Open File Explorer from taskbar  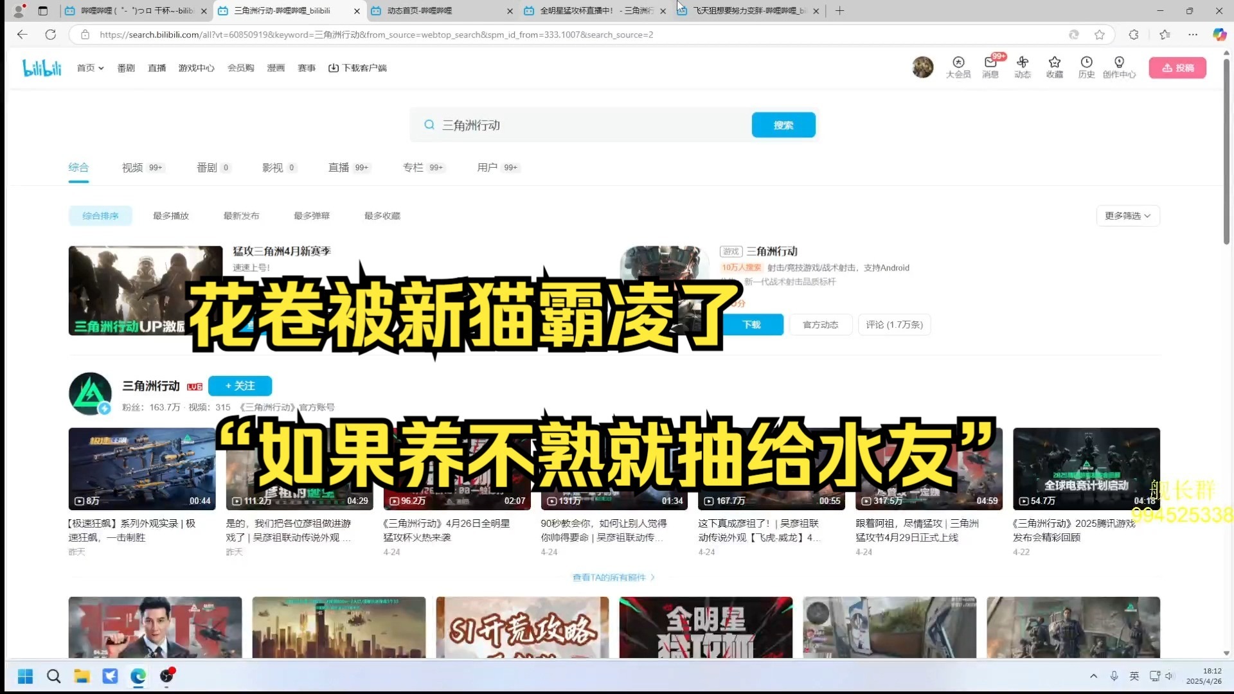[x=82, y=676]
